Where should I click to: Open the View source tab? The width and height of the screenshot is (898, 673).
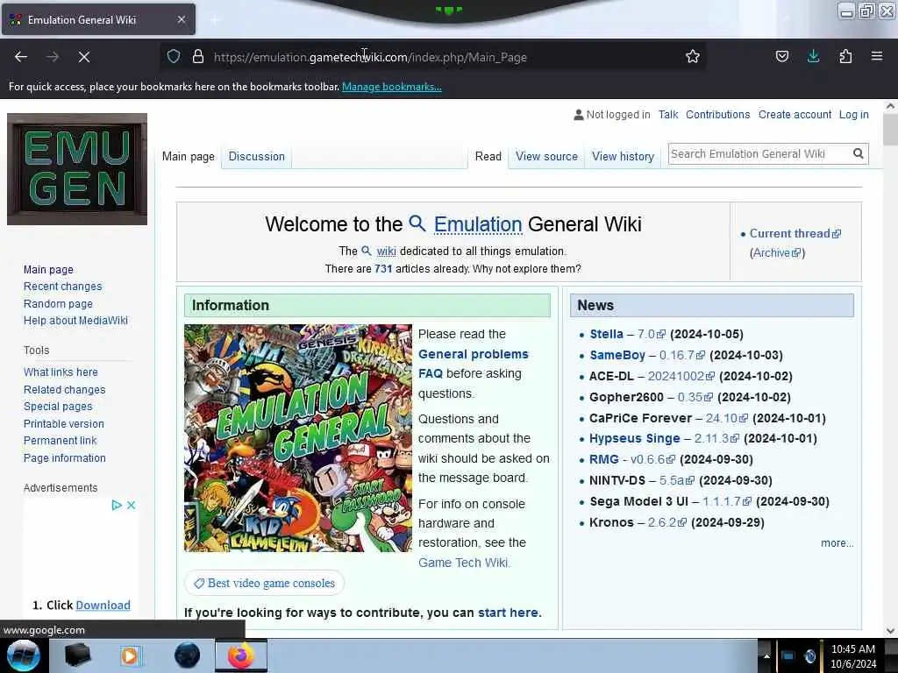click(546, 156)
